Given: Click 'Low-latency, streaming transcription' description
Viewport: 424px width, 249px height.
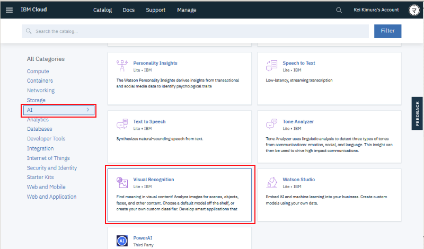Looking at the screenshot, I should [299, 81].
